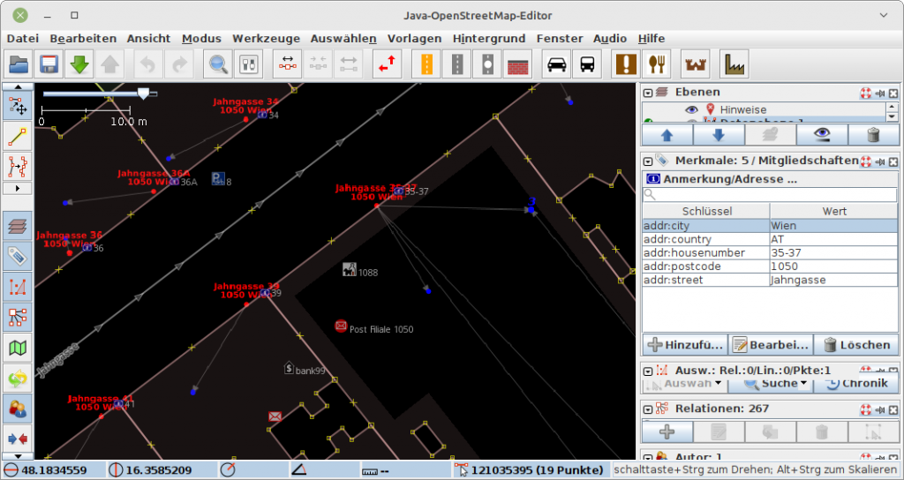Image resolution: width=904 pixels, height=480 pixels.
Task: Apply the factory industrial preset icon
Action: tap(733, 64)
